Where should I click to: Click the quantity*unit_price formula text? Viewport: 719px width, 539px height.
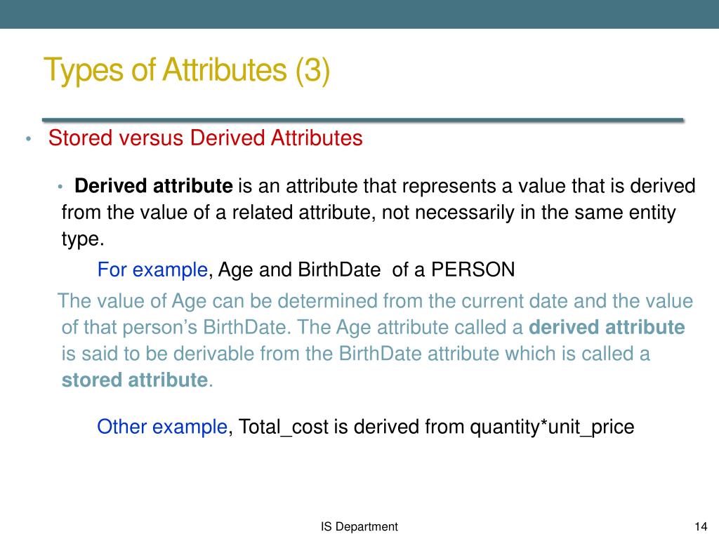pyautogui.click(x=552, y=427)
